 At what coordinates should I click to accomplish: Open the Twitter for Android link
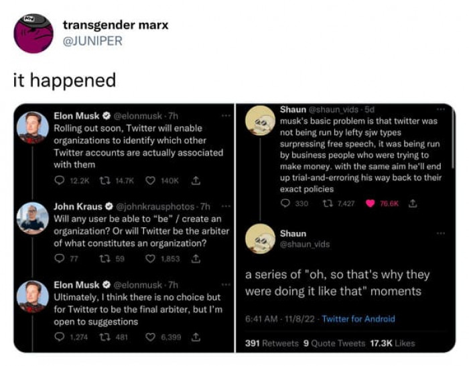[x=358, y=319]
